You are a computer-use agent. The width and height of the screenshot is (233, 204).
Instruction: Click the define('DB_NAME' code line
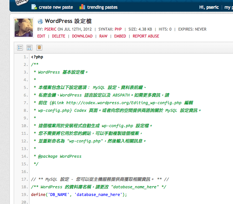coord(79,195)
